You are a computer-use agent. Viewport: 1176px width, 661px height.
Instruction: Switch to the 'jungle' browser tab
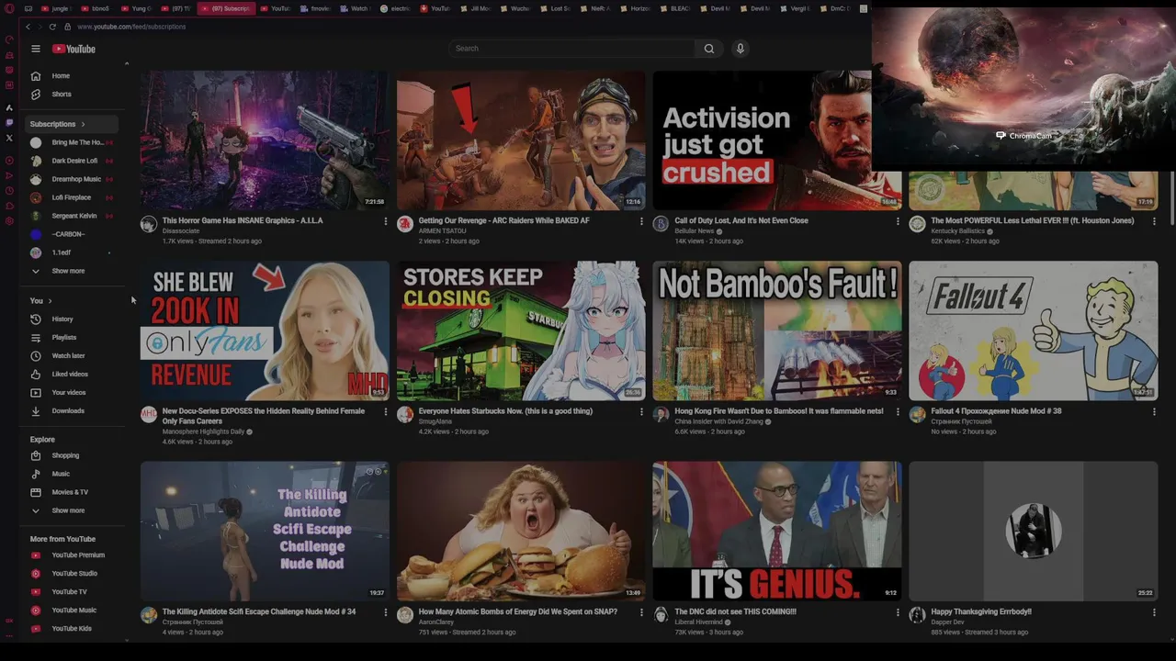(x=57, y=8)
